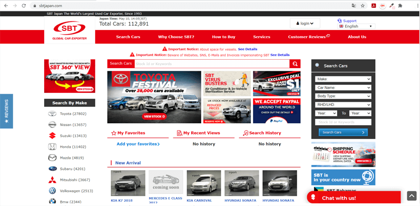
Task: Select the Mazda brand logo
Action: tap(52, 158)
